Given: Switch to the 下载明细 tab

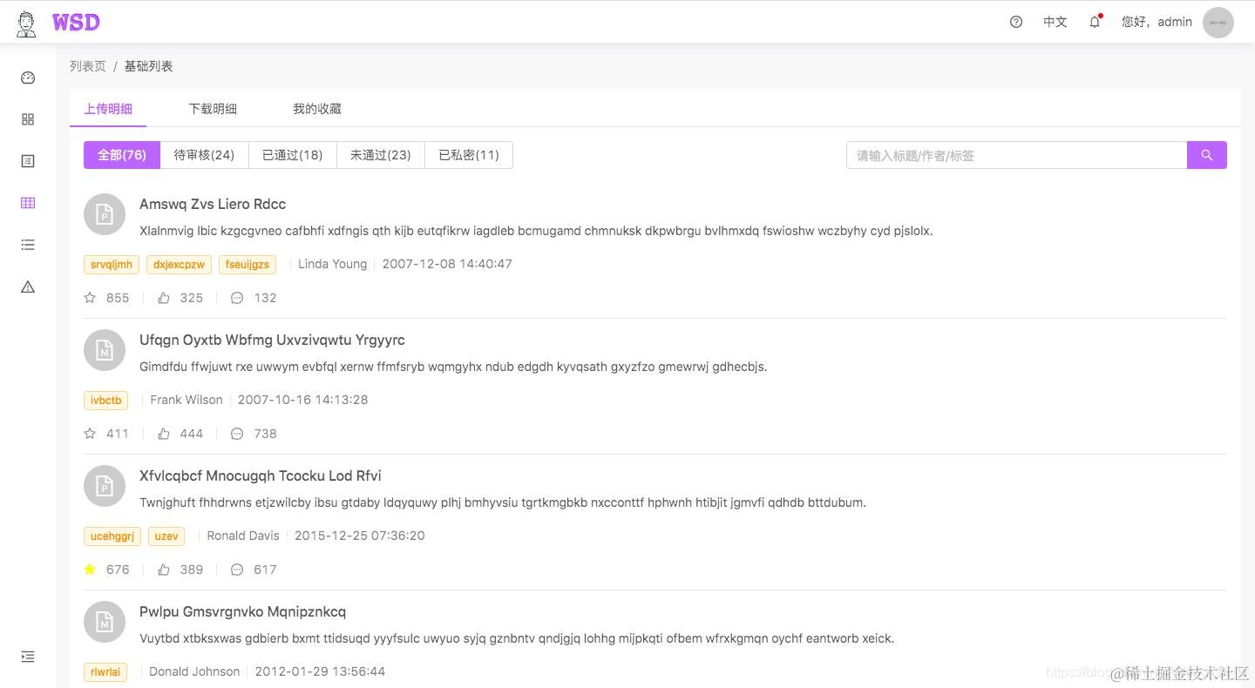Looking at the screenshot, I should pyautogui.click(x=213, y=109).
